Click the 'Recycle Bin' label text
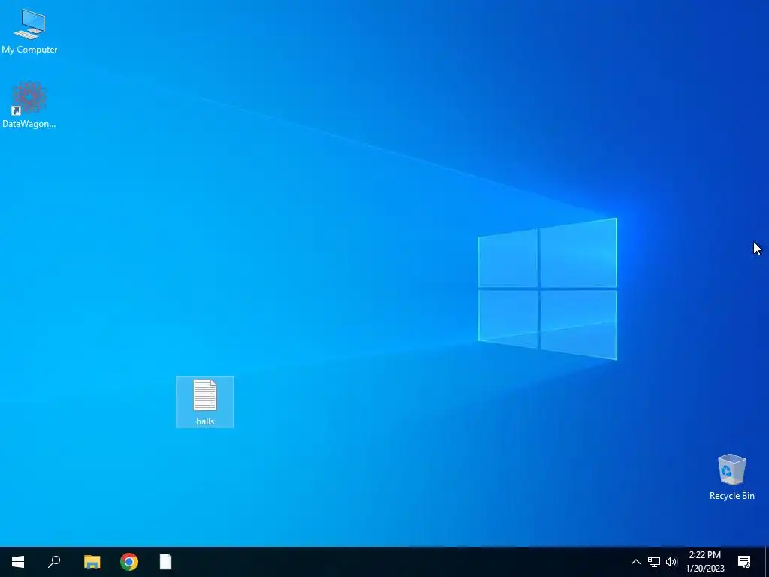Viewport: 769px width, 577px height. [731, 496]
